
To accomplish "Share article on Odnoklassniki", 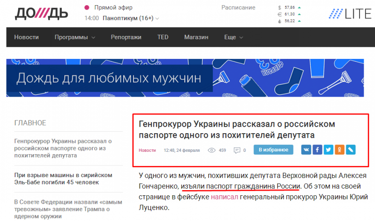I will [339, 150].
